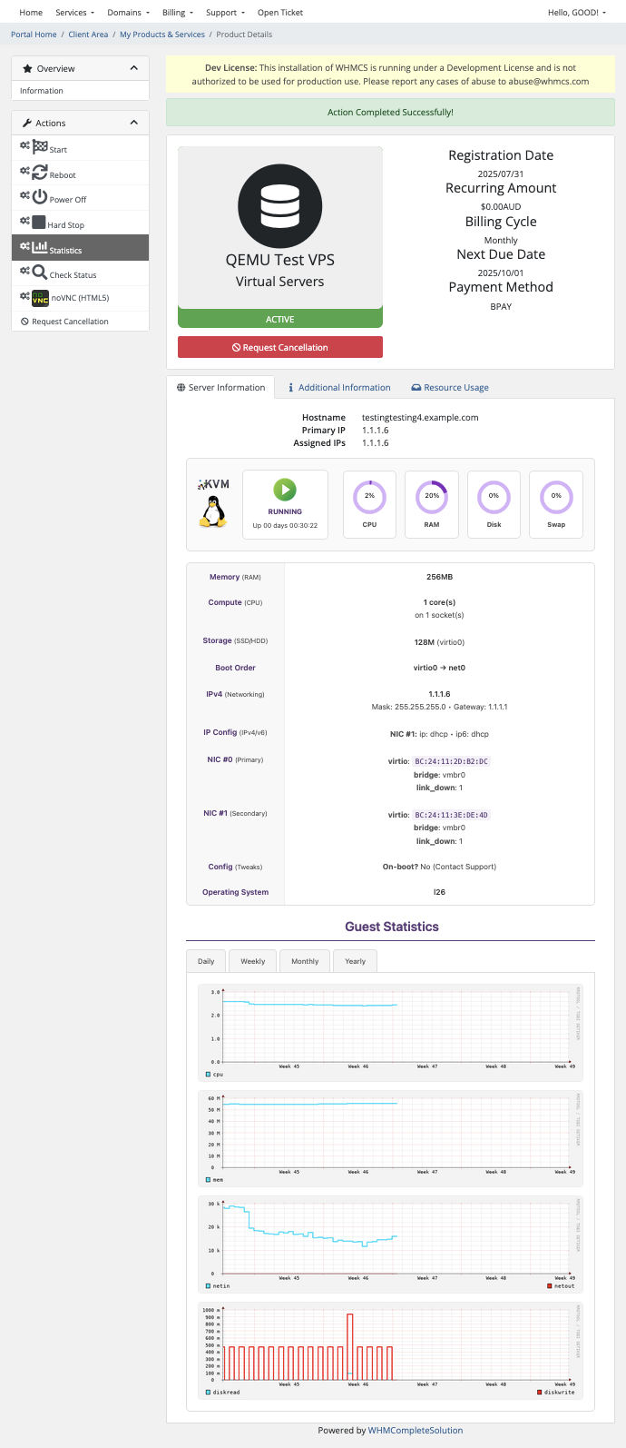Click the Check Status magnifier icon
This screenshot has height=1448, width=626.
(x=40, y=273)
